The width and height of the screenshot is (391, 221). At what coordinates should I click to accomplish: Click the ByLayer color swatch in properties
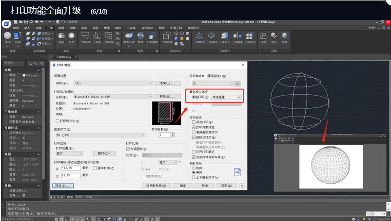coord(24,75)
